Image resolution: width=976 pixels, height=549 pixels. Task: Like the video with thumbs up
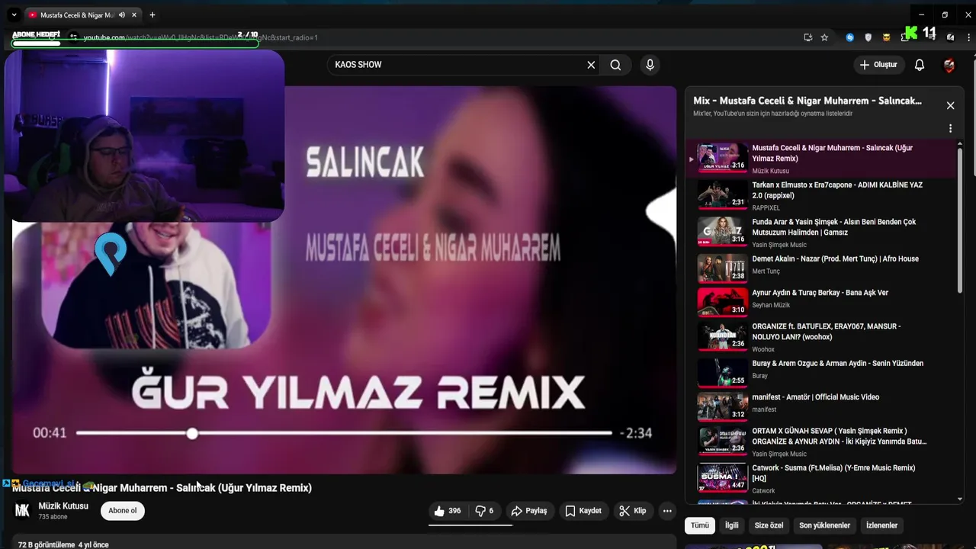[x=448, y=511]
